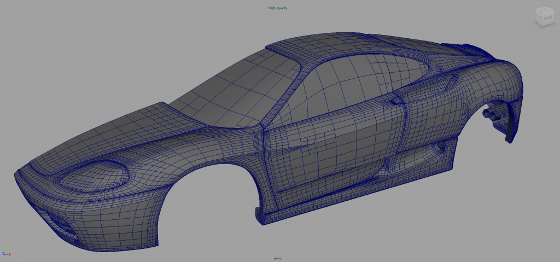
Task: Click the exhaust pipes at the rear
Action: click(488, 114)
